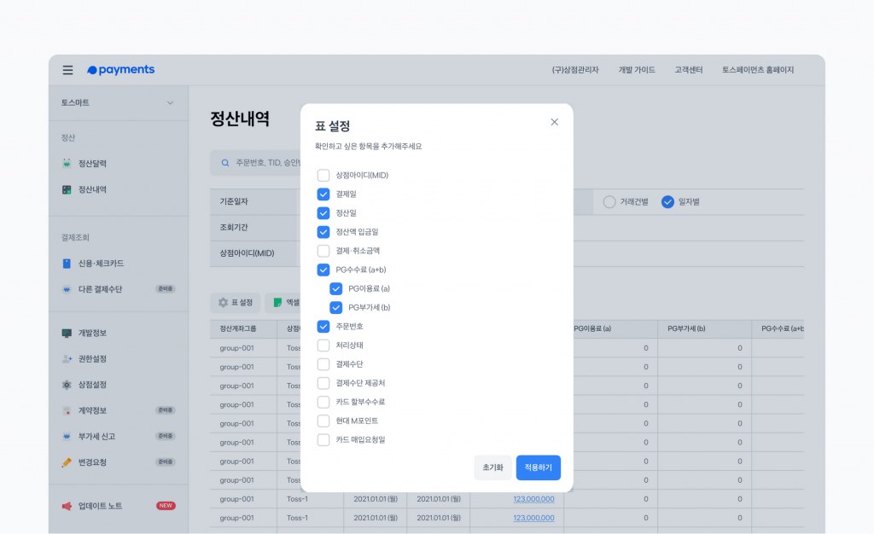The image size is (874, 534).
Task: Click the 변경요청 pencil icon
Action: 67,462
